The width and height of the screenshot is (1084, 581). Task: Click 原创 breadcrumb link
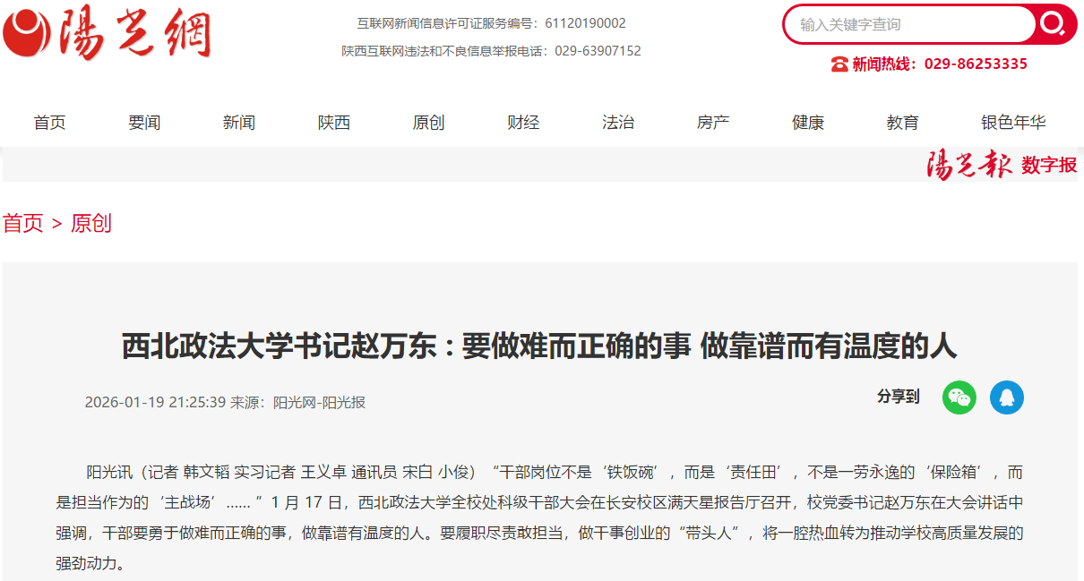(91, 223)
